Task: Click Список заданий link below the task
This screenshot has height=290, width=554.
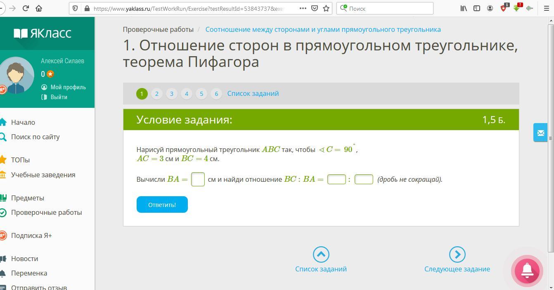Action: (321, 269)
